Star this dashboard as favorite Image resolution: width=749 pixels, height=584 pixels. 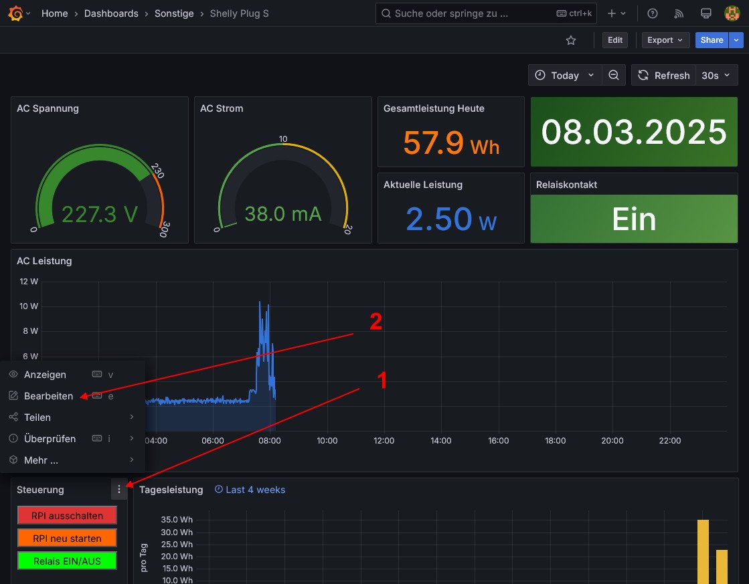point(571,40)
